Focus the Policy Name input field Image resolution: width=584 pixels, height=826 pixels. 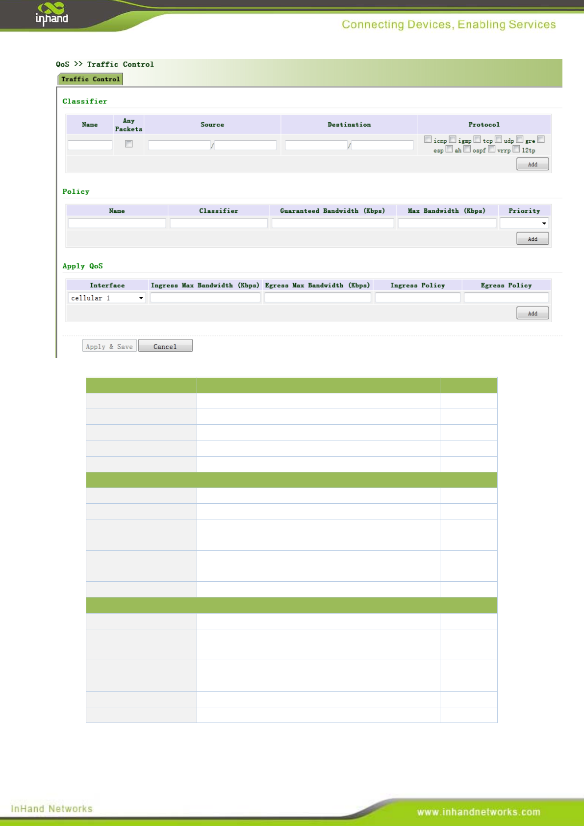(117, 223)
